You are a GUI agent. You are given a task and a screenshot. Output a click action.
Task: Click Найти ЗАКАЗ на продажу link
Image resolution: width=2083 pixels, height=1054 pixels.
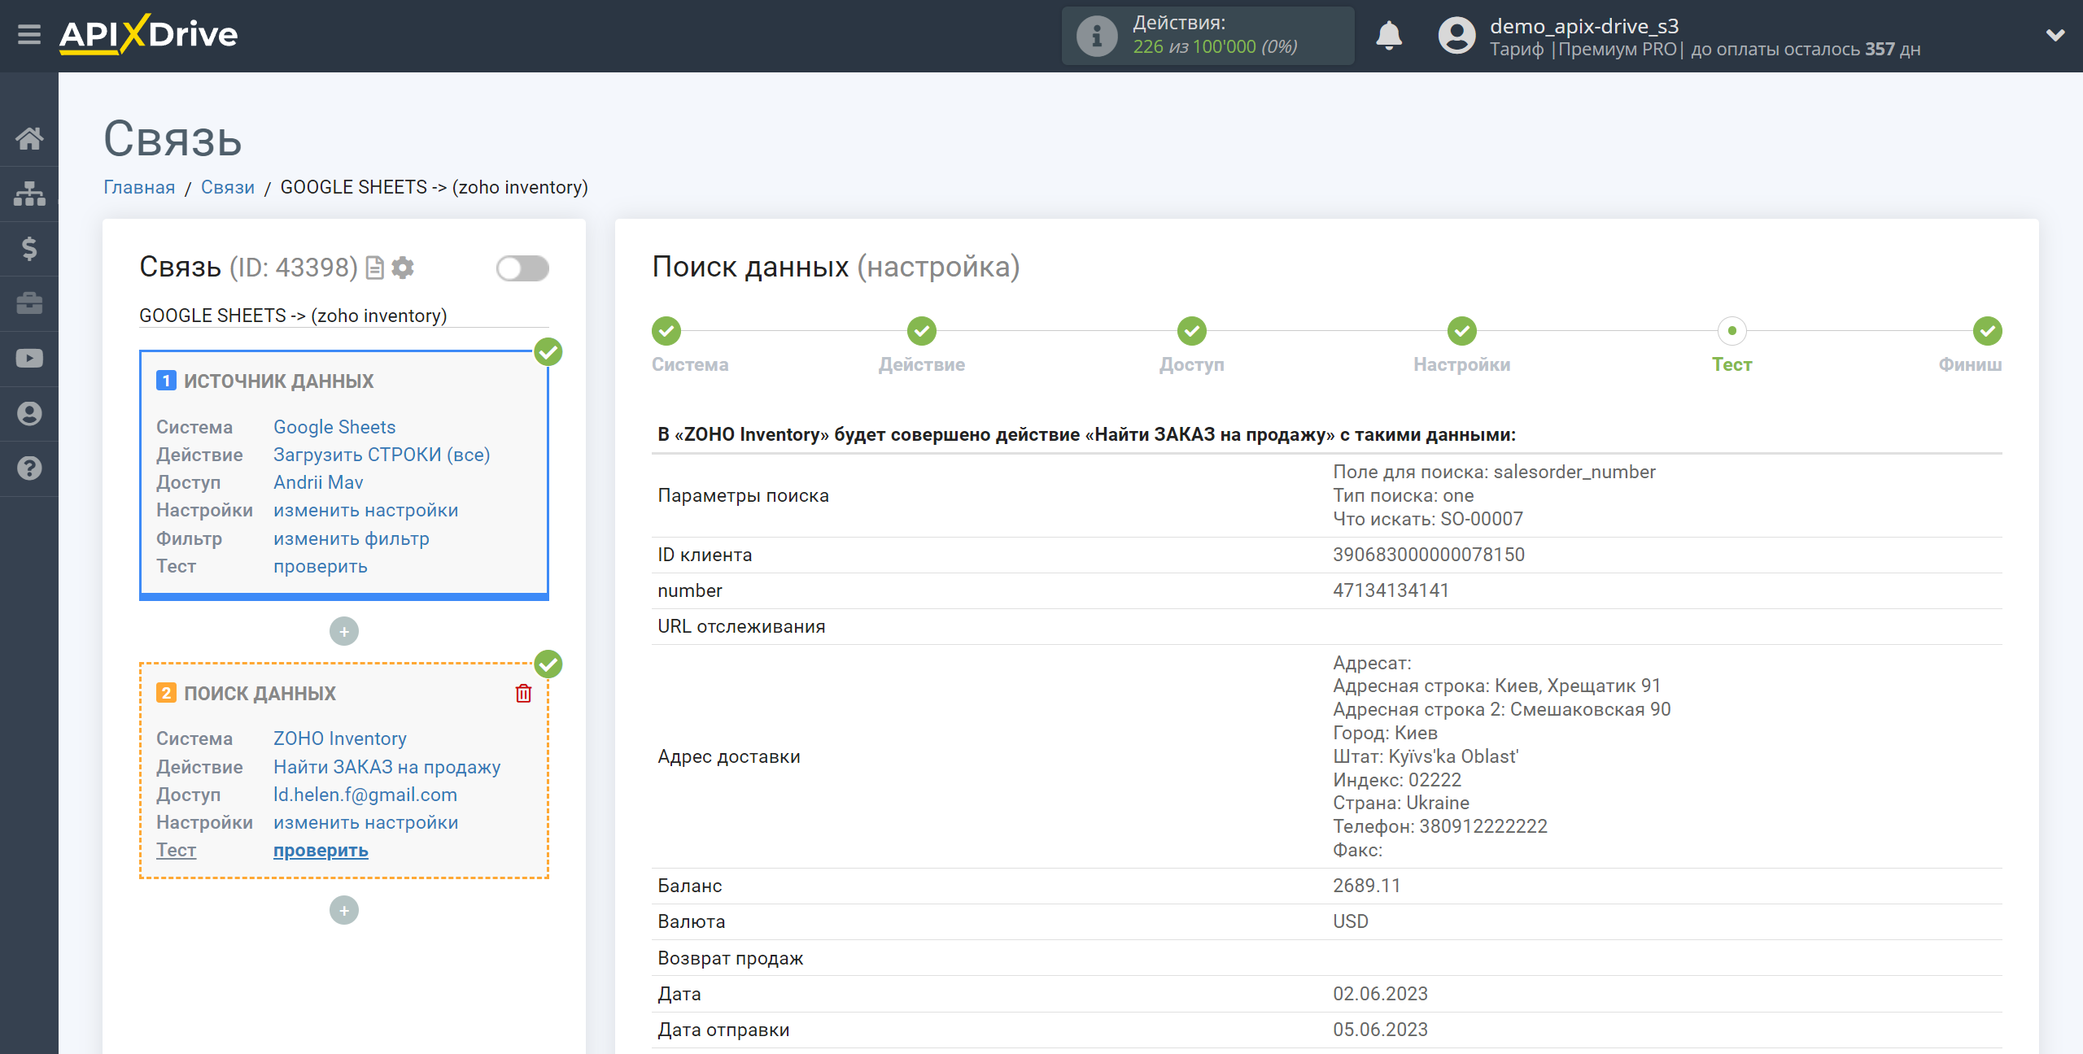pyautogui.click(x=387, y=767)
